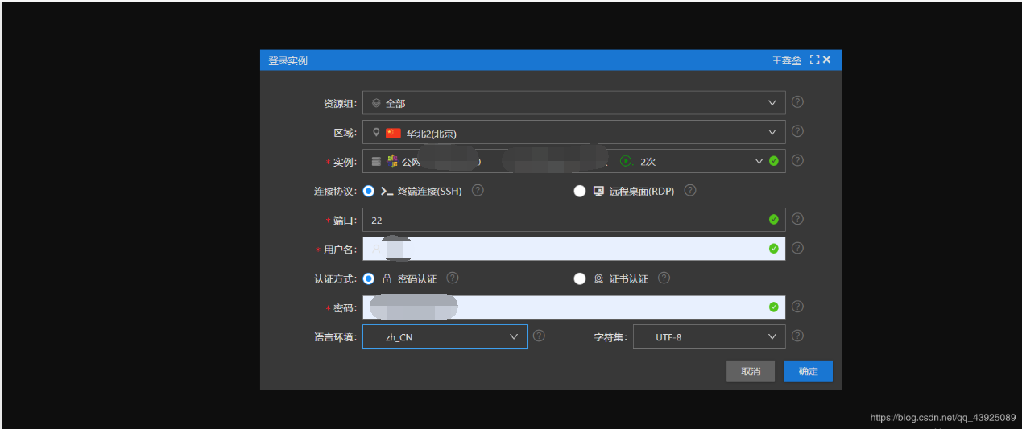Click help icon beside 字符集 dropdown
Viewport: 1022px width, 429px height.
pyautogui.click(x=797, y=336)
